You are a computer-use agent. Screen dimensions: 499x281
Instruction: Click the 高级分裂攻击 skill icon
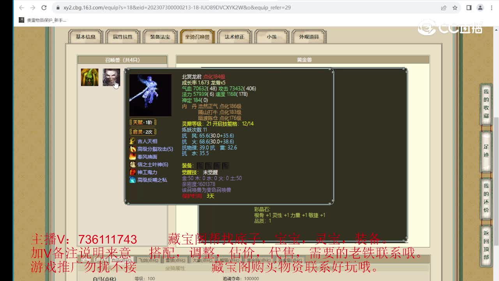(133, 149)
